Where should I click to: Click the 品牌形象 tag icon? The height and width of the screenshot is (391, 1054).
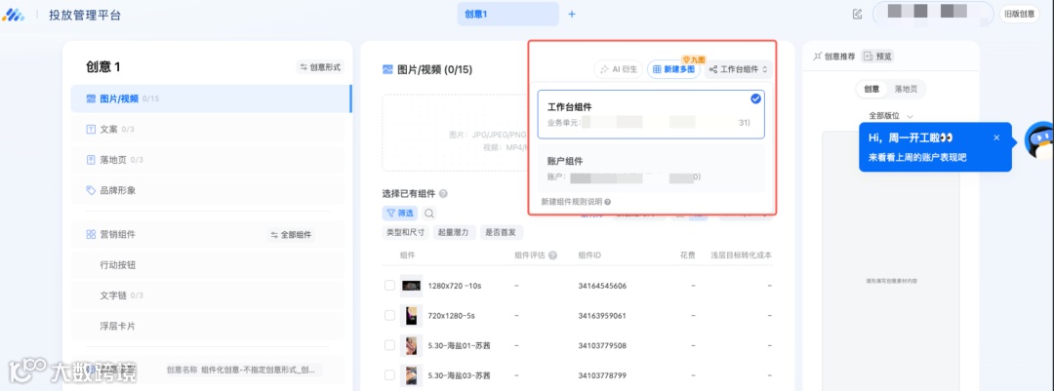click(91, 190)
